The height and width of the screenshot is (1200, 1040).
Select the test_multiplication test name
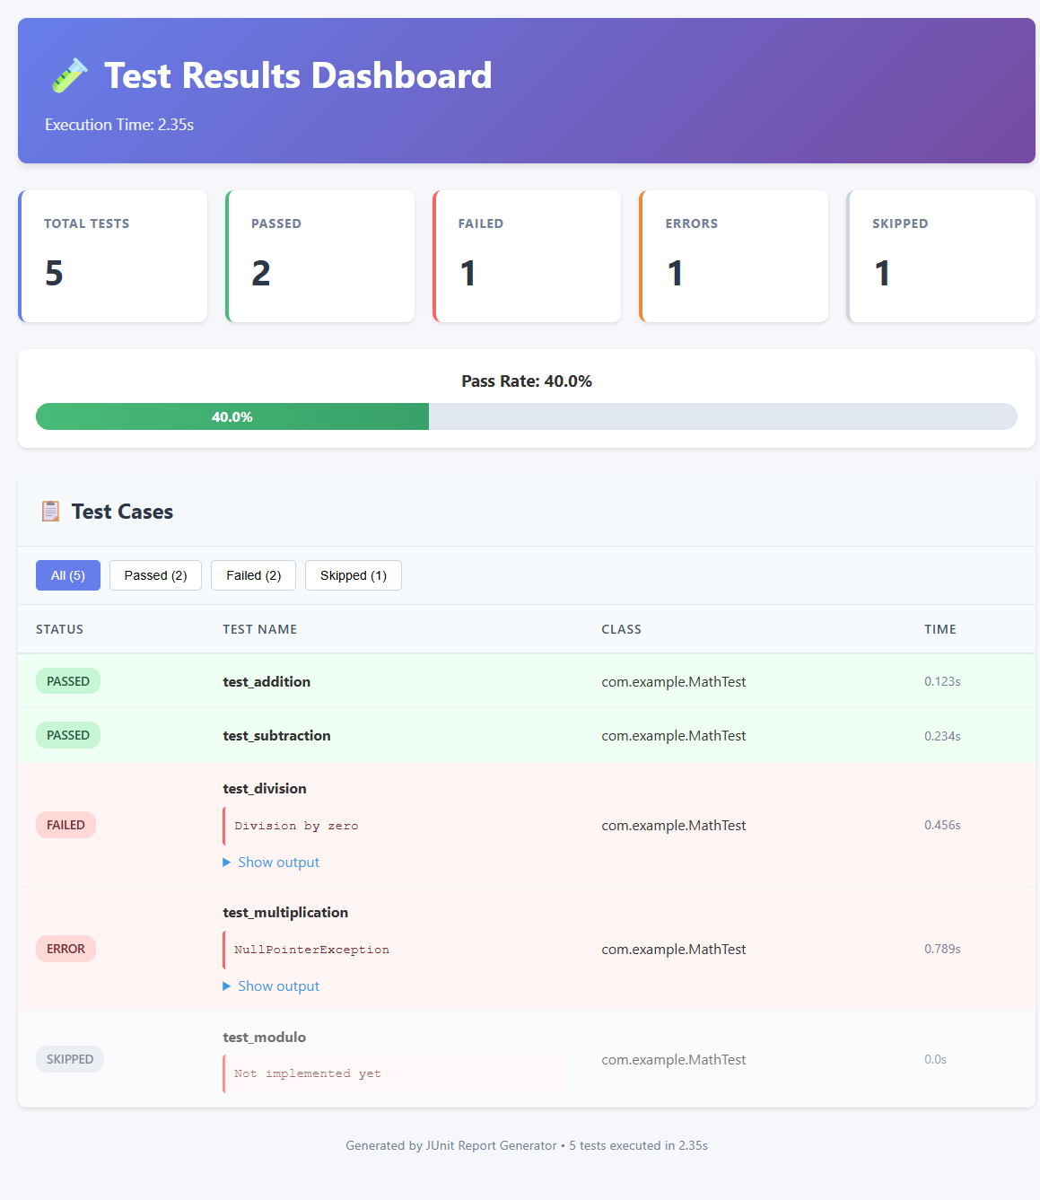(x=285, y=912)
